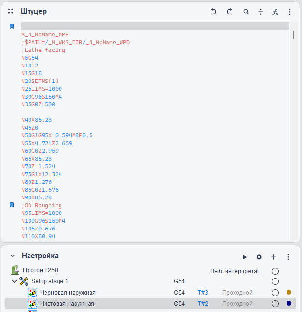Toggle the circle for Setup stage 1
Viewport: 302px width, 312px height.
pyautogui.click(x=275, y=281)
